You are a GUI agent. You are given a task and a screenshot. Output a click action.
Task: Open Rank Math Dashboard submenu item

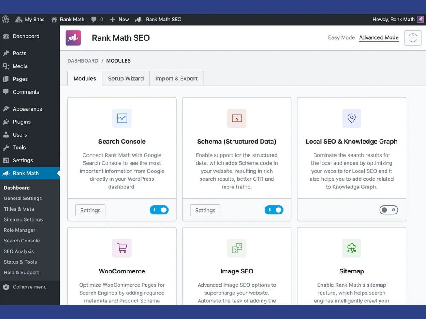click(17, 188)
